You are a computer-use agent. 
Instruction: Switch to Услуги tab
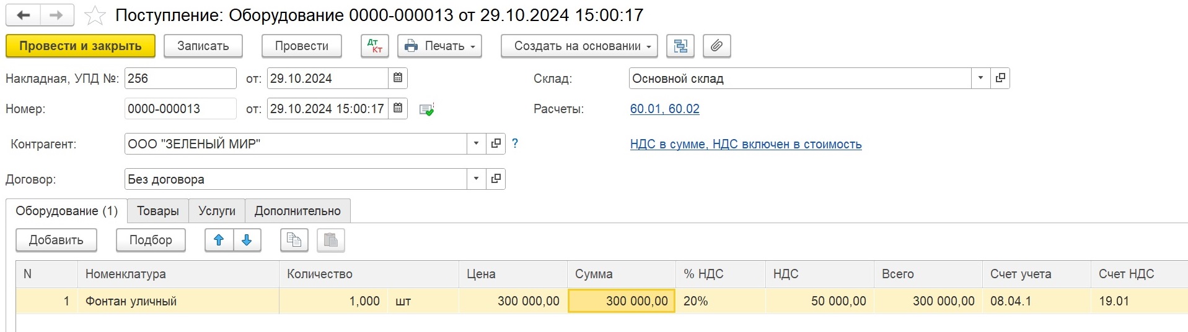(216, 211)
